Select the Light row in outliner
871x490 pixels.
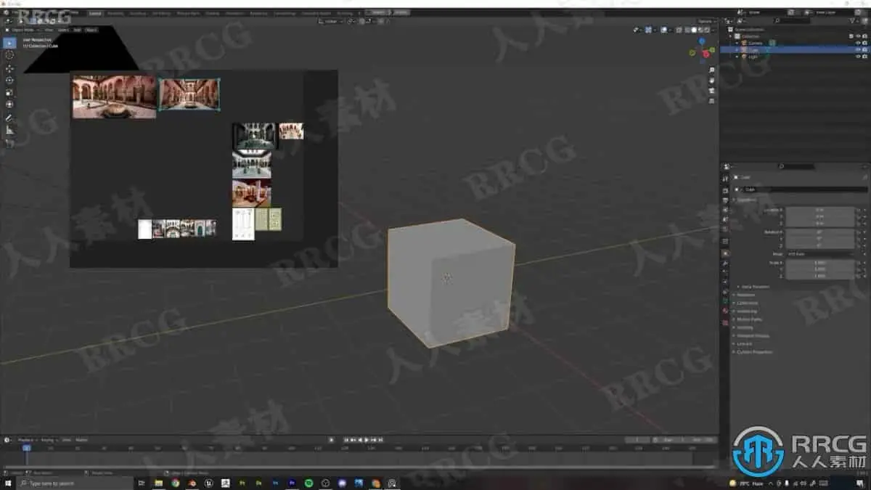coord(795,56)
